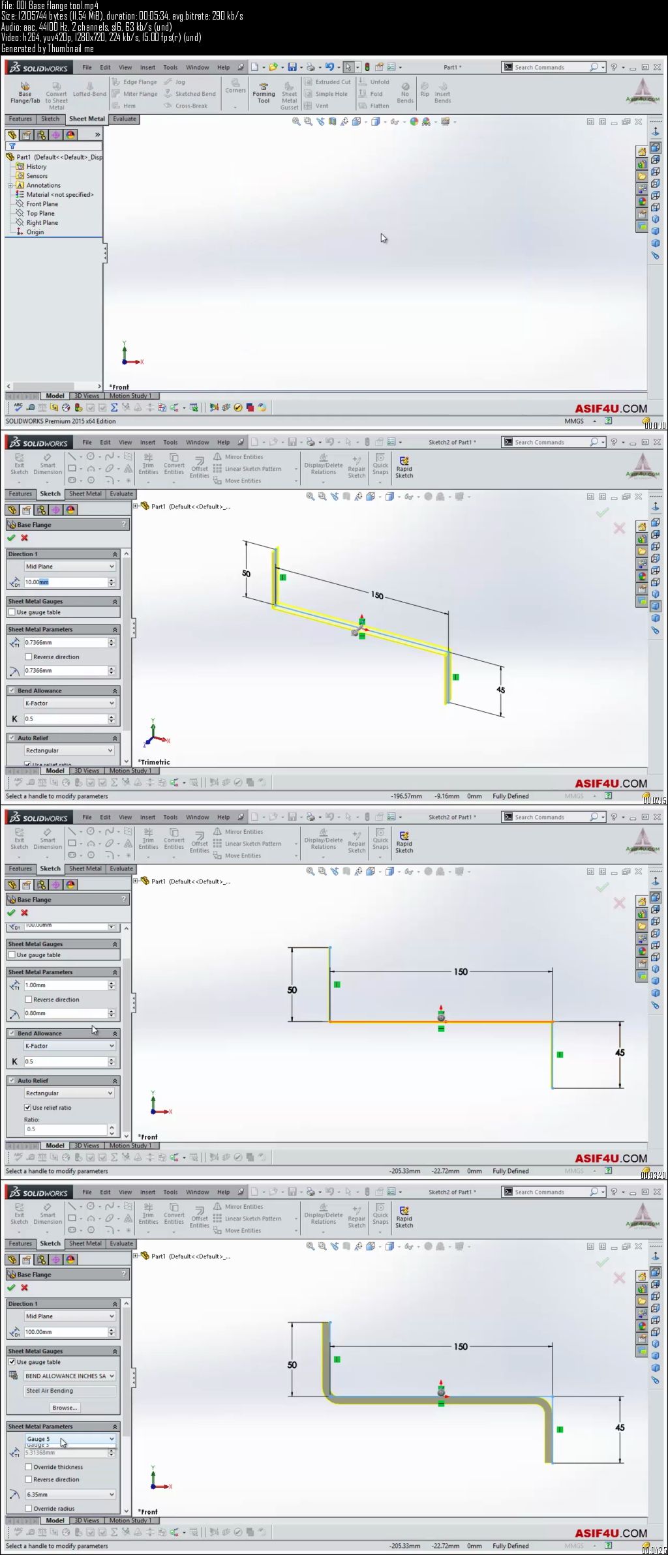Check Reverse direction below the 1.00mm field

tap(28, 1000)
